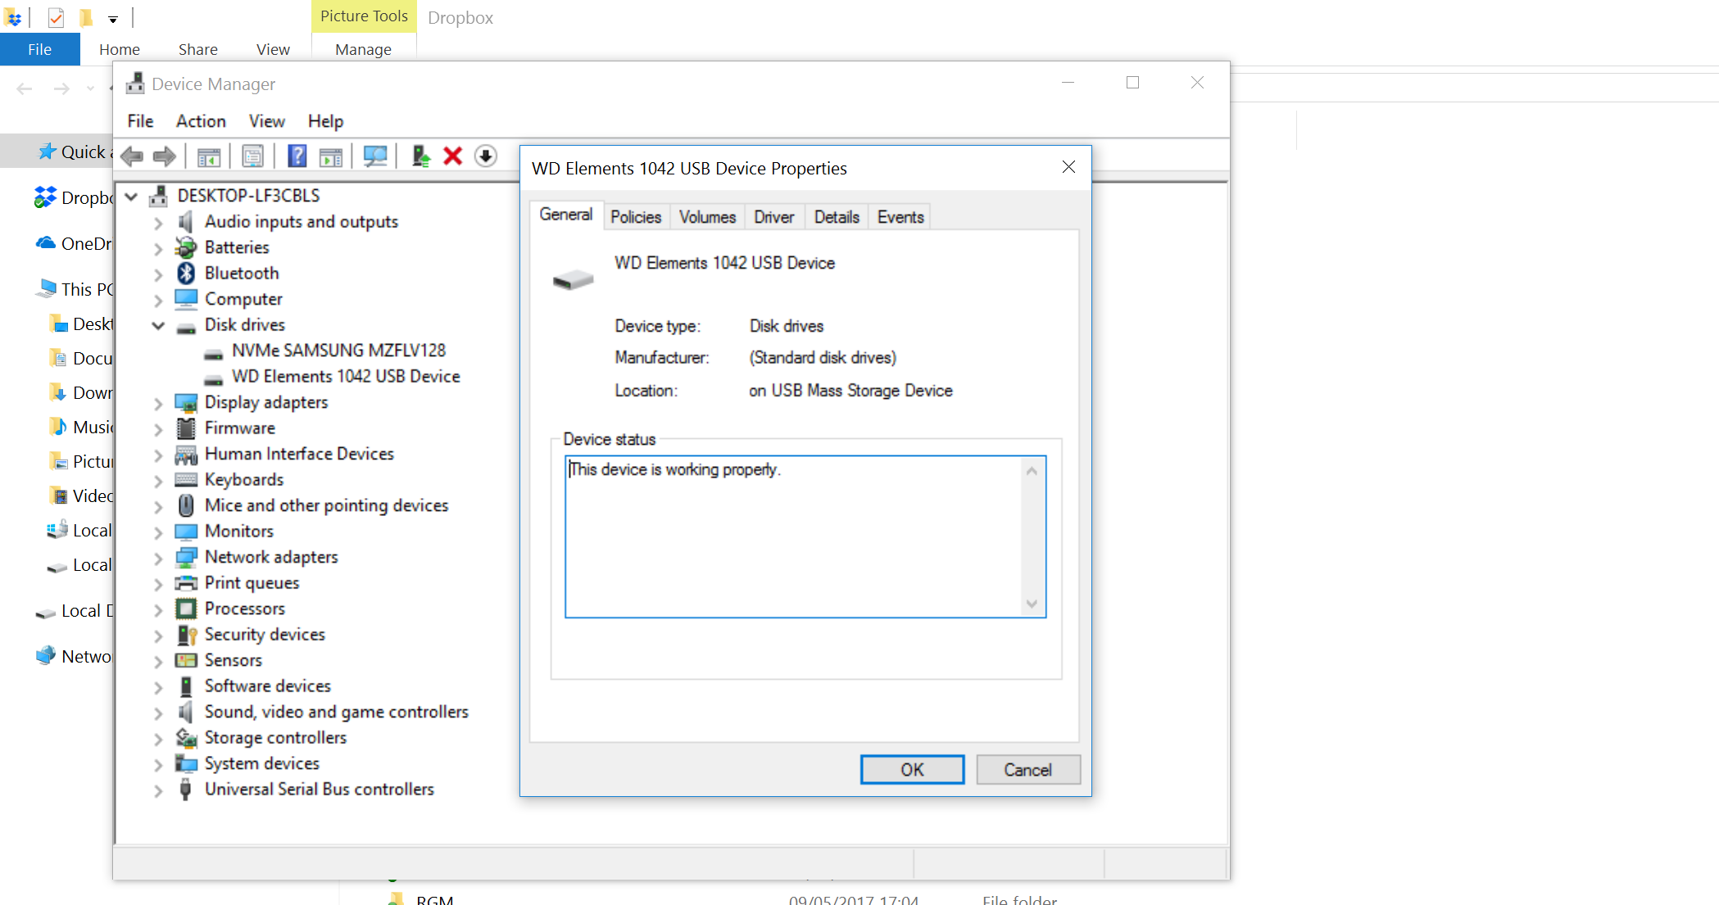Expand the Display adapters node

158,403
